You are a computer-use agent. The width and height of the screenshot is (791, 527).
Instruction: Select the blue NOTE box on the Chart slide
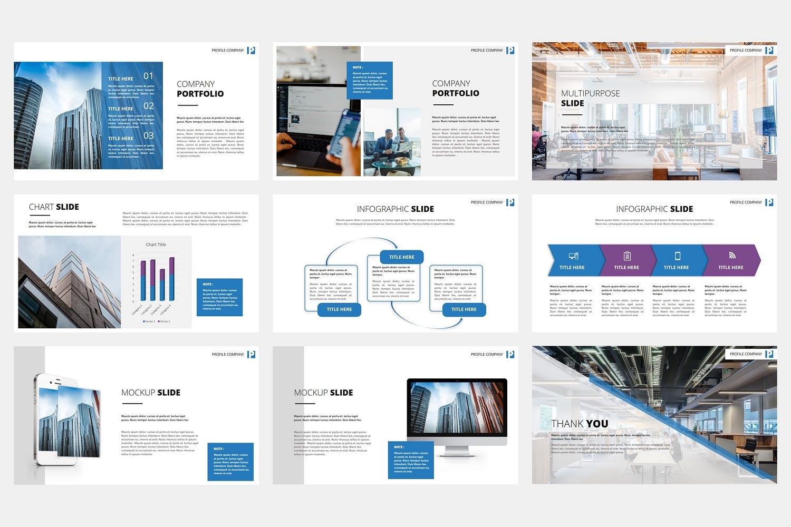click(x=219, y=297)
